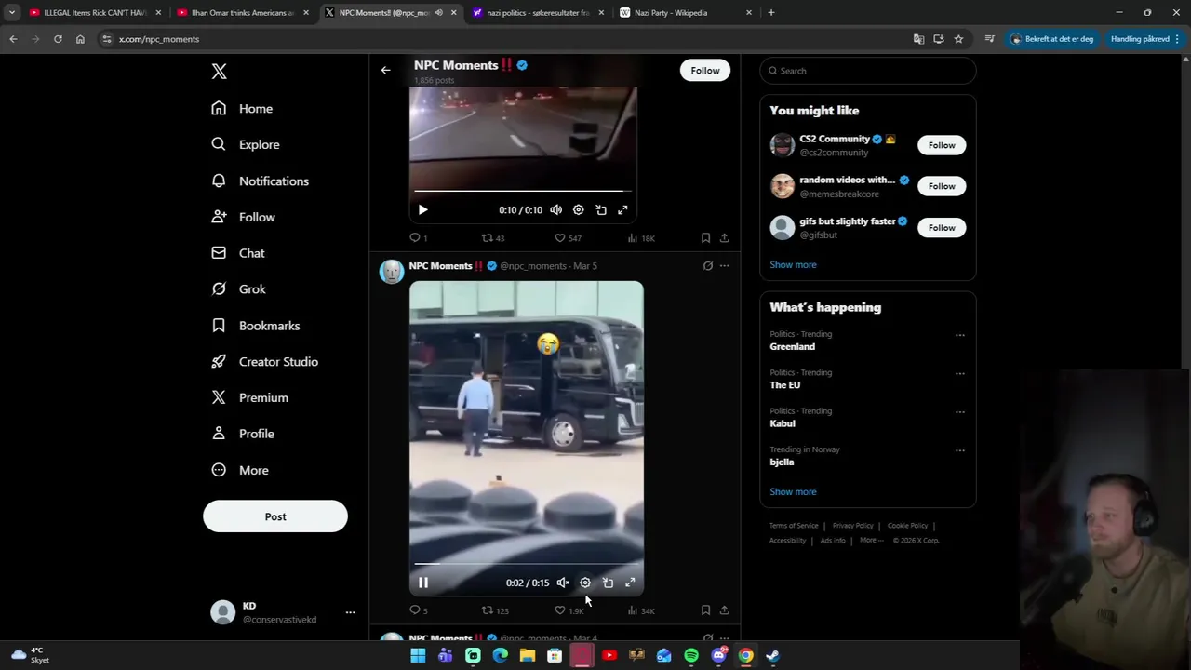Play the top video
The width and height of the screenshot is (1191, 670).
[x=422, y=210]
